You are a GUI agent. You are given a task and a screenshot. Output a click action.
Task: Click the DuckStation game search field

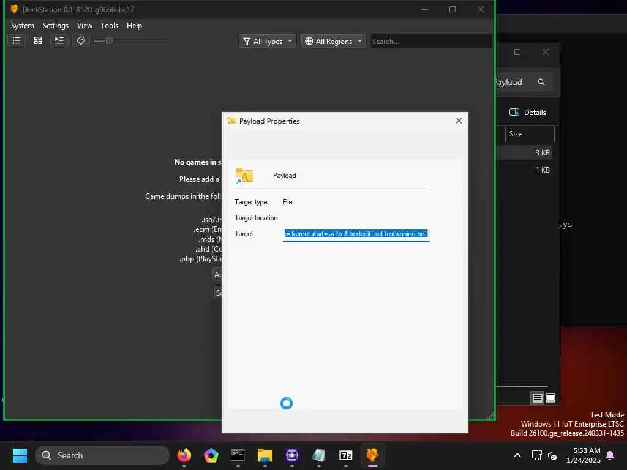(431, 41)
